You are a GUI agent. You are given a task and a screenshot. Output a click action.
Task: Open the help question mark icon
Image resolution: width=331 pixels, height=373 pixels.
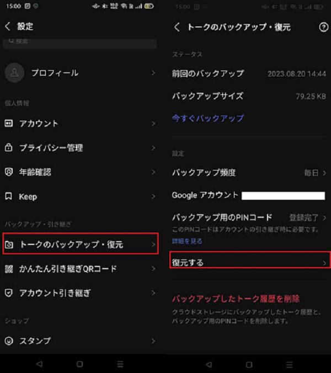[x=323, y=27]
